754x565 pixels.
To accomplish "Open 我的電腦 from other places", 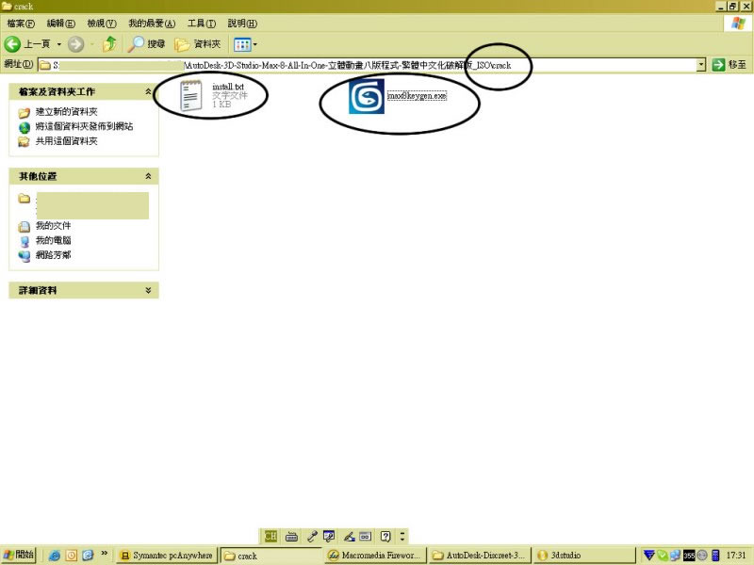I will coord(53,240).
